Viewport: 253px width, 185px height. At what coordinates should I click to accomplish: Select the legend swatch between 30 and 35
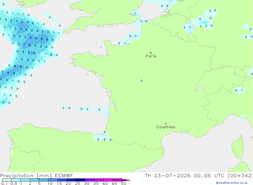click(90, 180)
